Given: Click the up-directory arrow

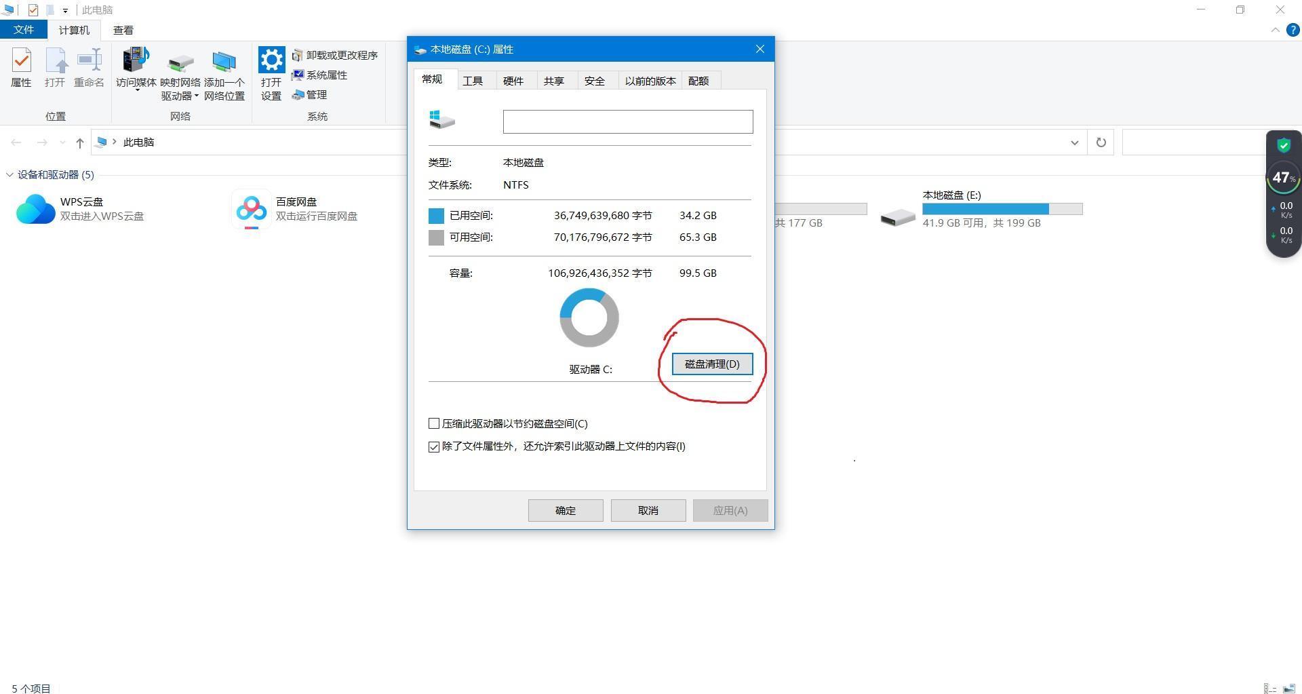Looking at the screenshot, I should point(80,142).
